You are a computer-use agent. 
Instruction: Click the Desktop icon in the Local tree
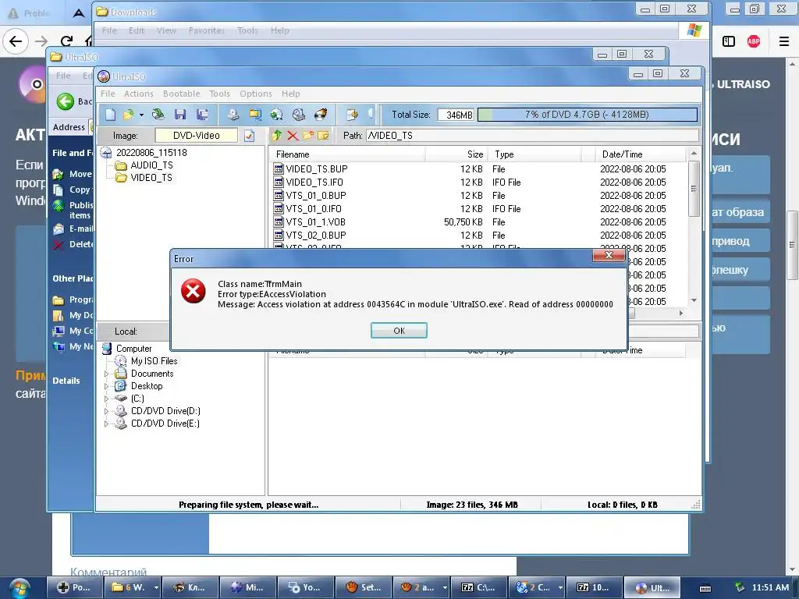click(x=121, y=386)
